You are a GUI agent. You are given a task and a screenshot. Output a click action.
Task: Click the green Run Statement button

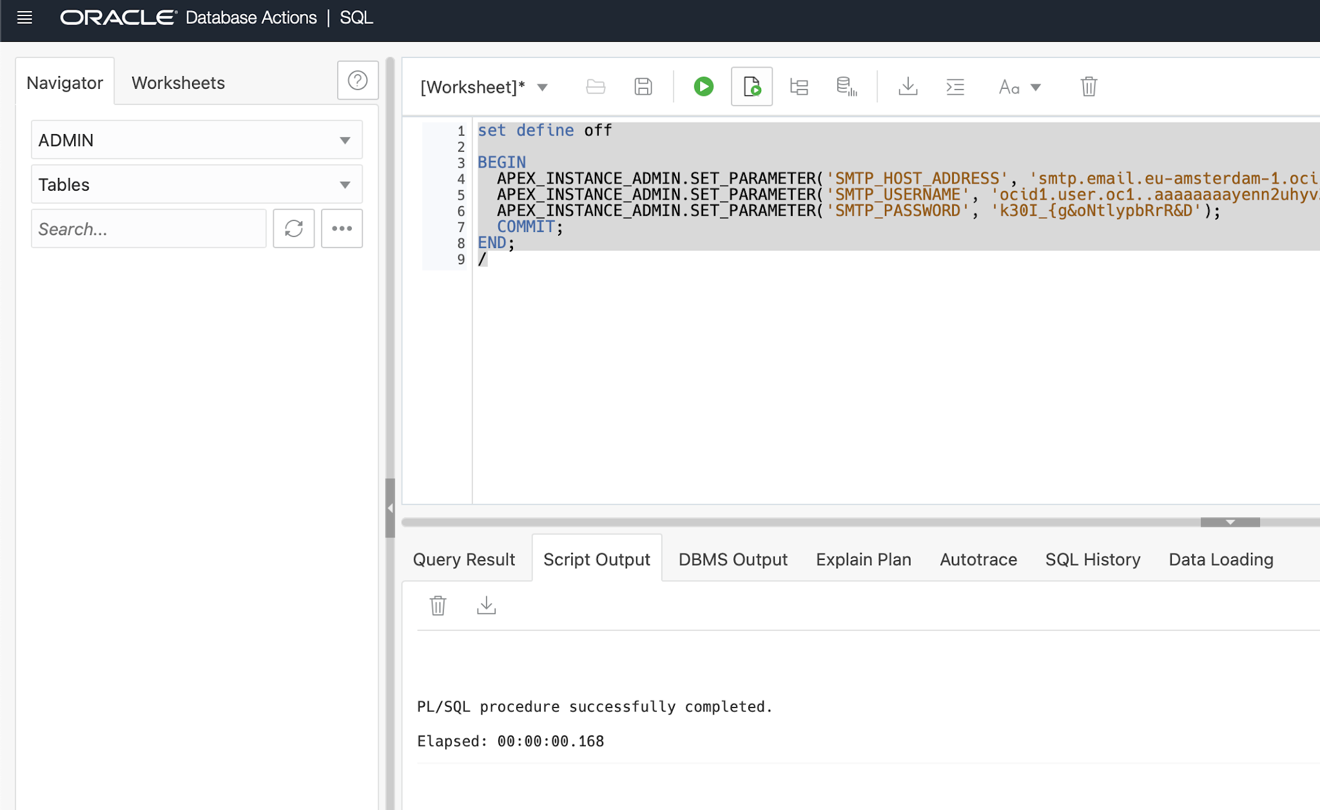click(703, 86)
